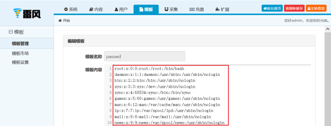The width and height of the screenshot is (331, 126).
Task: Collapse the 模板 sidebar section
Action: (x=16, y=32)
